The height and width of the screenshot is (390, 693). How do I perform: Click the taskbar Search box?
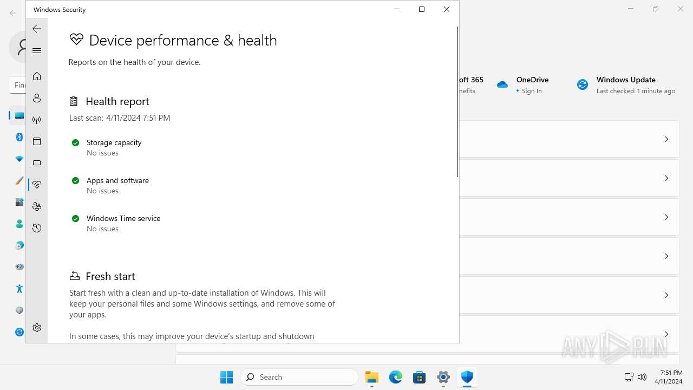299,377
